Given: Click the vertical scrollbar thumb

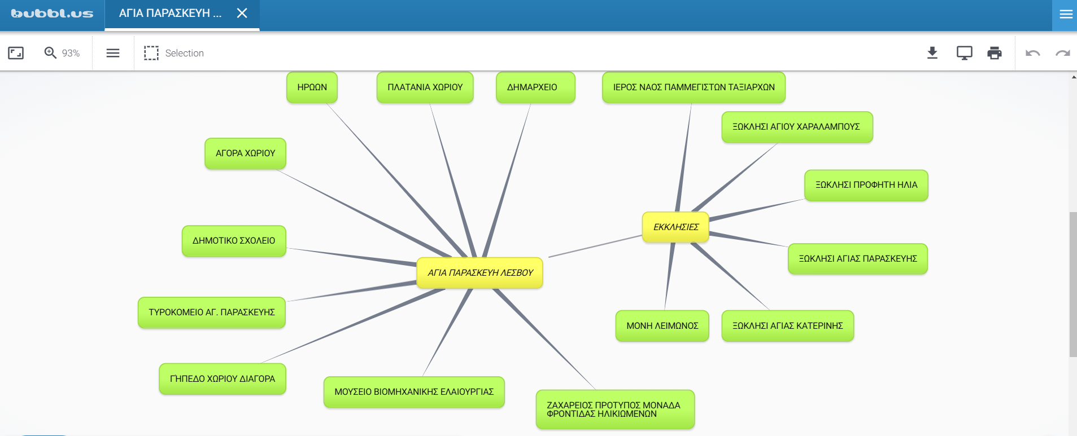Looking at the screenshot, I should tap(1073, 284).
